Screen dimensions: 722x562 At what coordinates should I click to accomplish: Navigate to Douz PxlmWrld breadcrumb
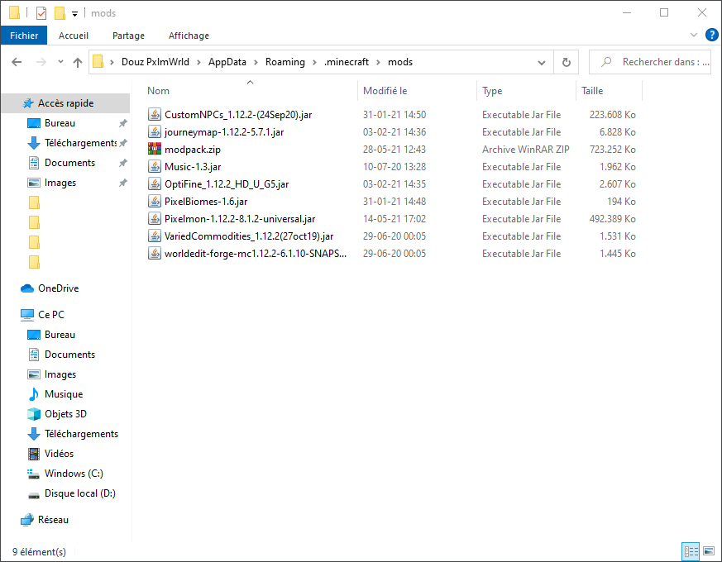pyautogui.click(x=155, y=62)
